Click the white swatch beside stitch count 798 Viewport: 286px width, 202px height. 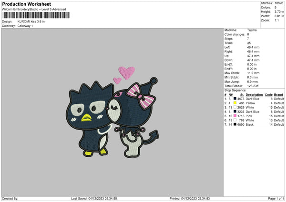tap(235, 120)
